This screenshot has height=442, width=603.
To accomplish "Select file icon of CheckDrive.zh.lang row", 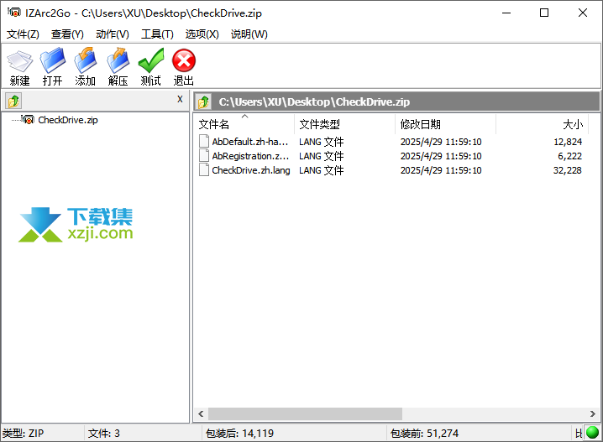I will click(204, 169).
